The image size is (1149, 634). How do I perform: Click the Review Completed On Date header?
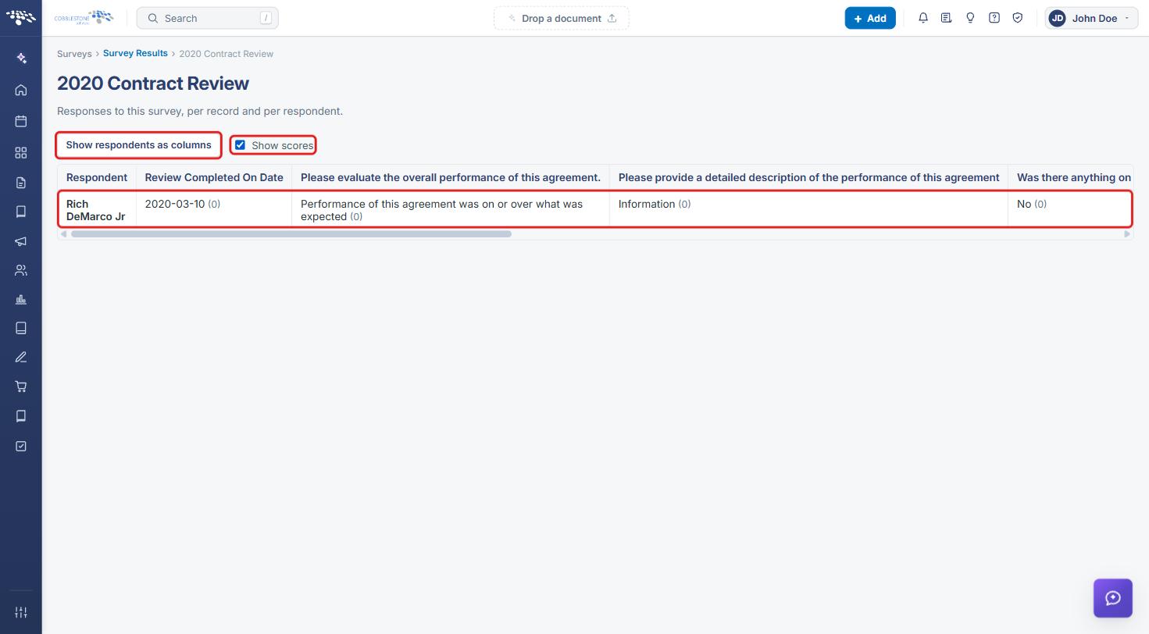[214, 177]
